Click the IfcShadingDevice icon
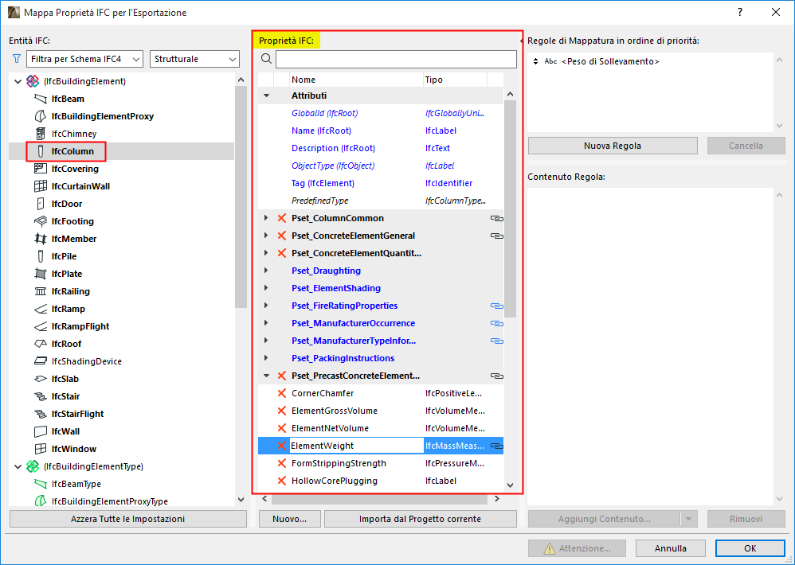The image size is (795, 565). coord(41,361)
